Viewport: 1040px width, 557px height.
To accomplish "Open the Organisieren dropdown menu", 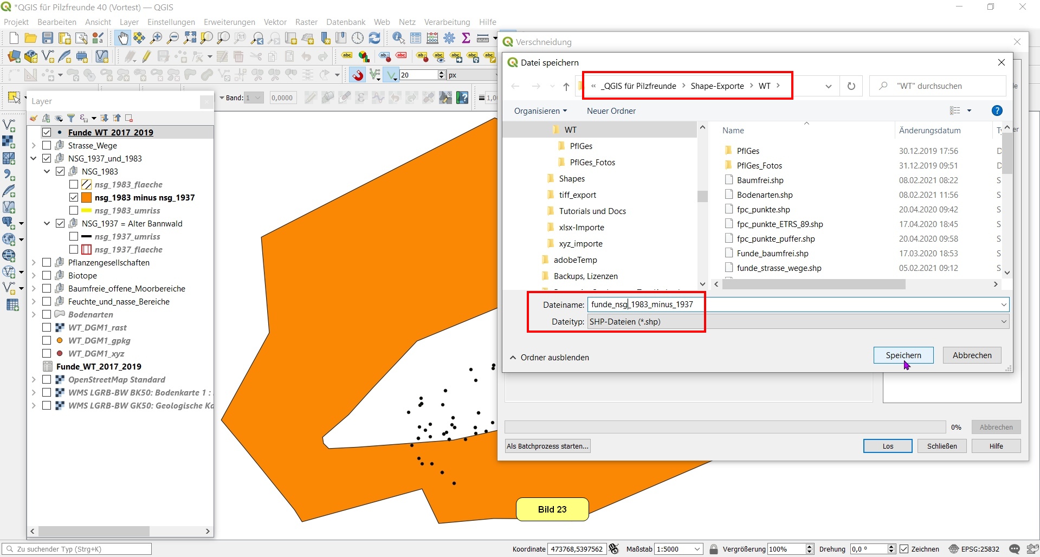I will click(x=540, y=111).
